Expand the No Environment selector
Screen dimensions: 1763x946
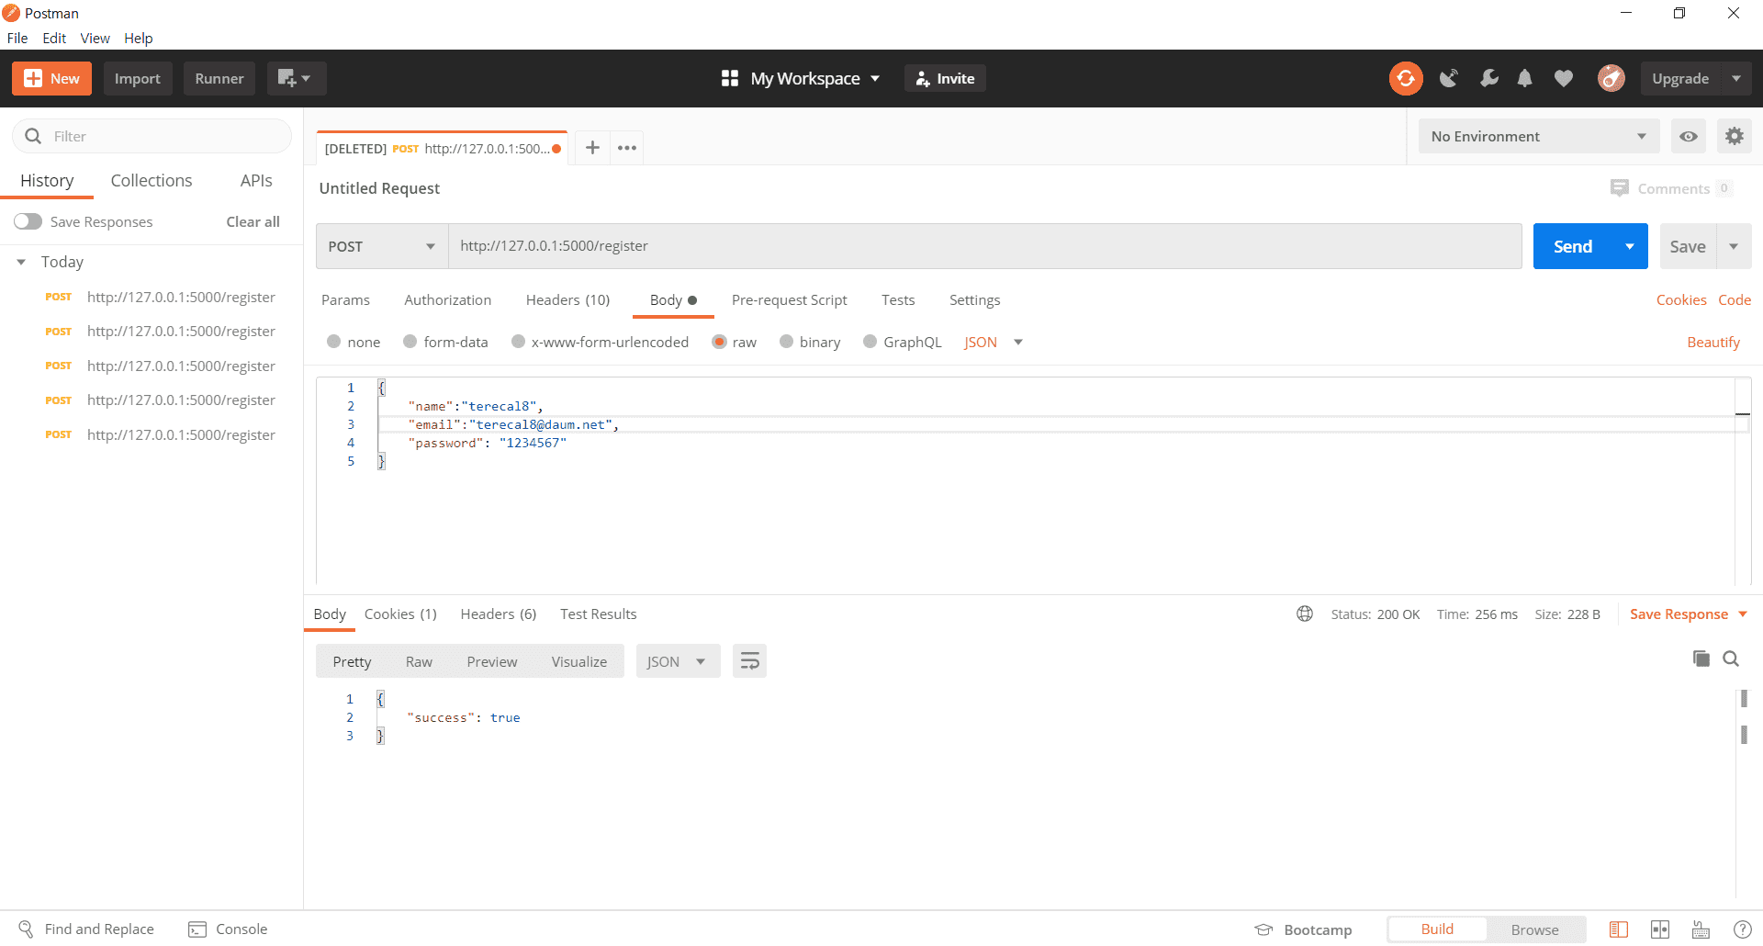pos(1538,137)
